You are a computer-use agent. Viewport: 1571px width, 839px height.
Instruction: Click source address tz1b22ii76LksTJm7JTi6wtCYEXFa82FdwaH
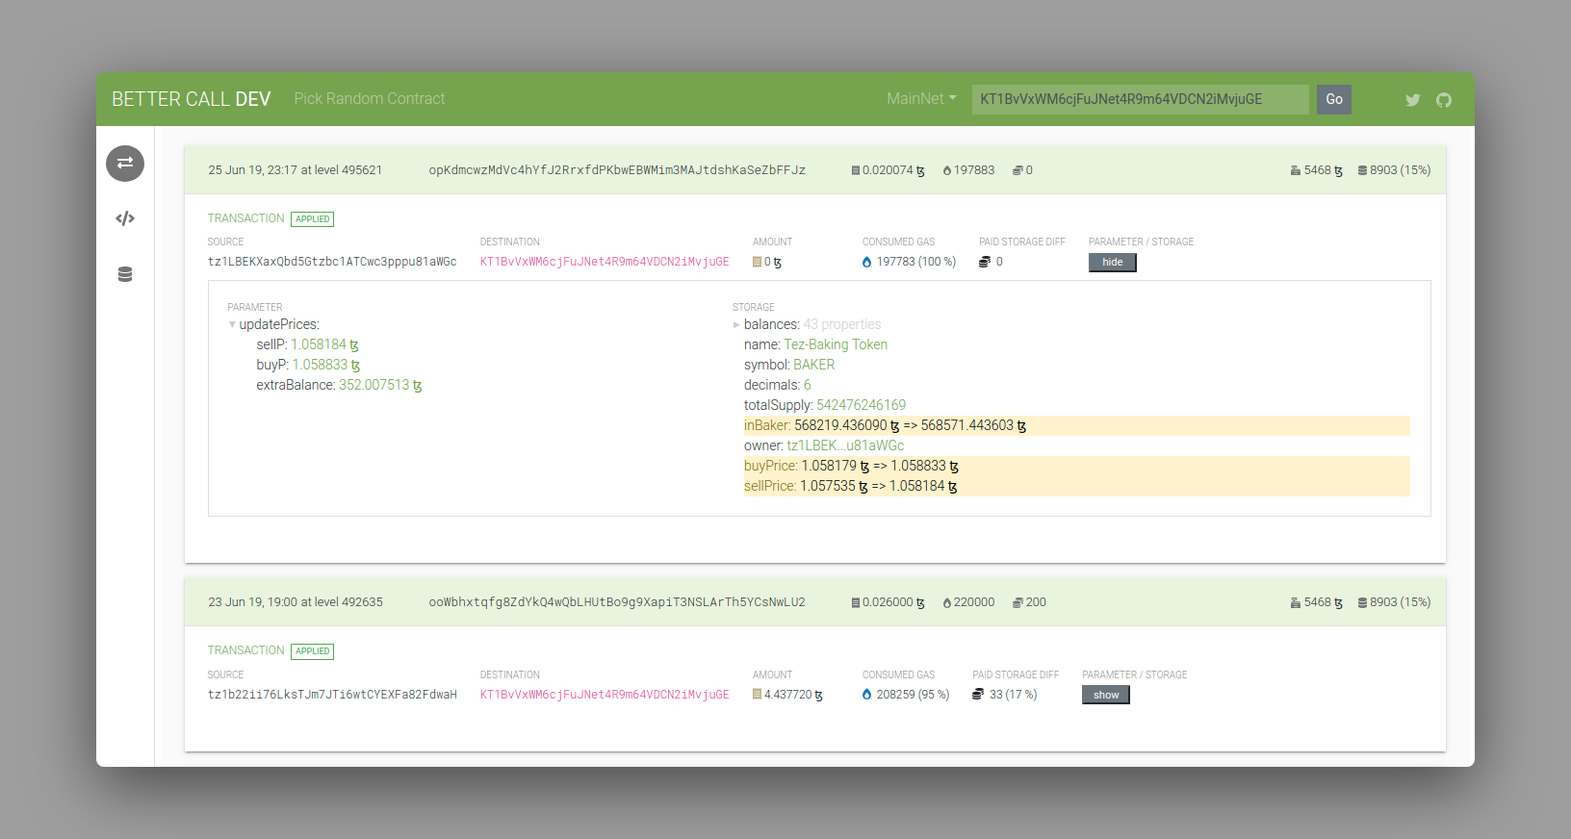pyautogui.click(x=332, y=695)
